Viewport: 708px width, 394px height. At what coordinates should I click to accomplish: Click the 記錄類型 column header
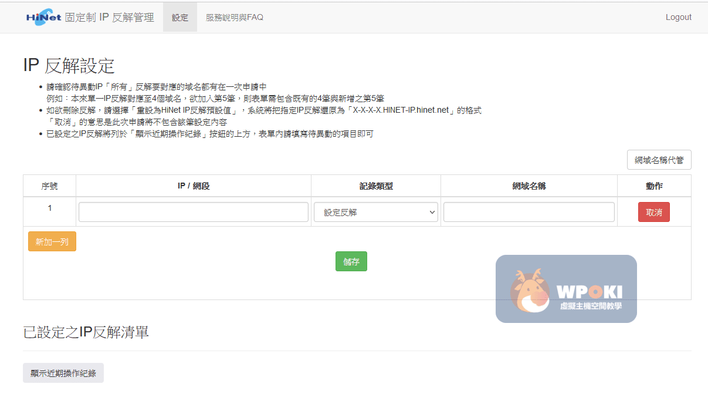375,186
